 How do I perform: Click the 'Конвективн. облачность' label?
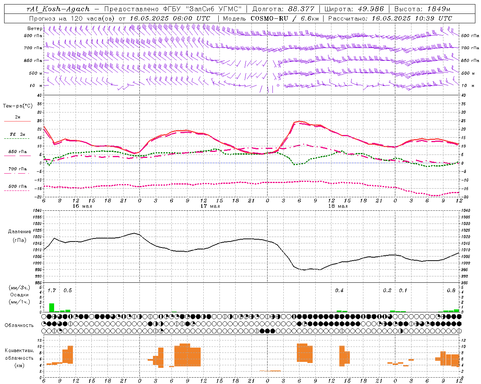tap(19, 354)
